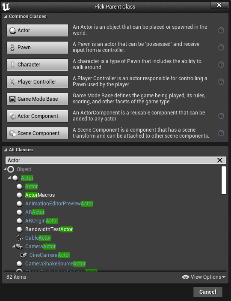Viewport: 231px width, 301px height.
Task: Click the Character documentation question mark
Action: pos(221,64)
